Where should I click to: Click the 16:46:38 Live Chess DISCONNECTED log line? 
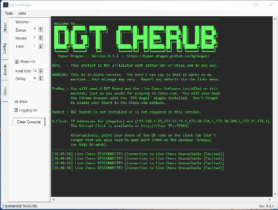tap(138, 168)
